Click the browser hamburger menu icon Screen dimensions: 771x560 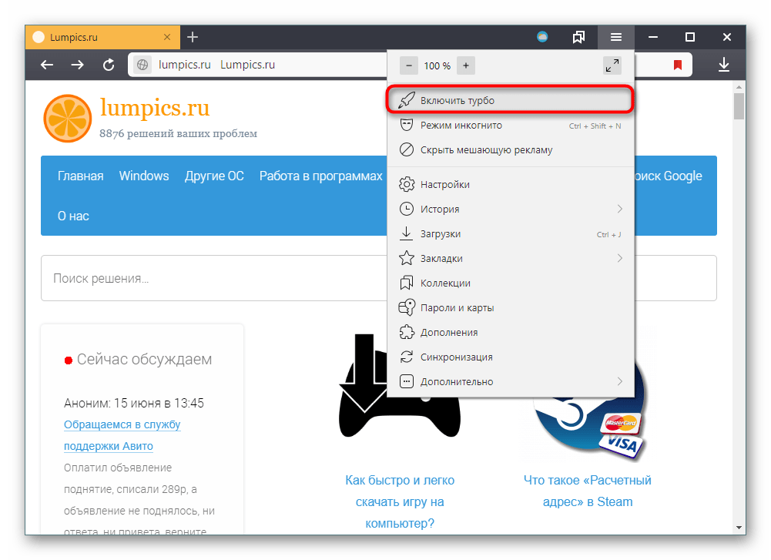tap(616, 37)
